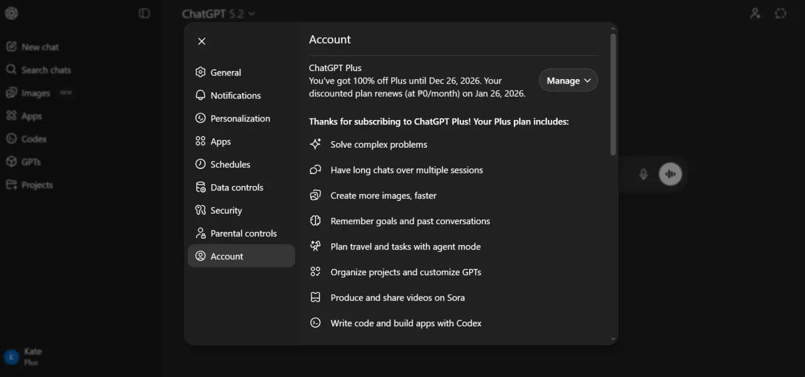Image resolution: width=805 pixels, height=377 pixels.
Task: Click the chat bubbles icon beside long chats
Action: coord(316,170)
